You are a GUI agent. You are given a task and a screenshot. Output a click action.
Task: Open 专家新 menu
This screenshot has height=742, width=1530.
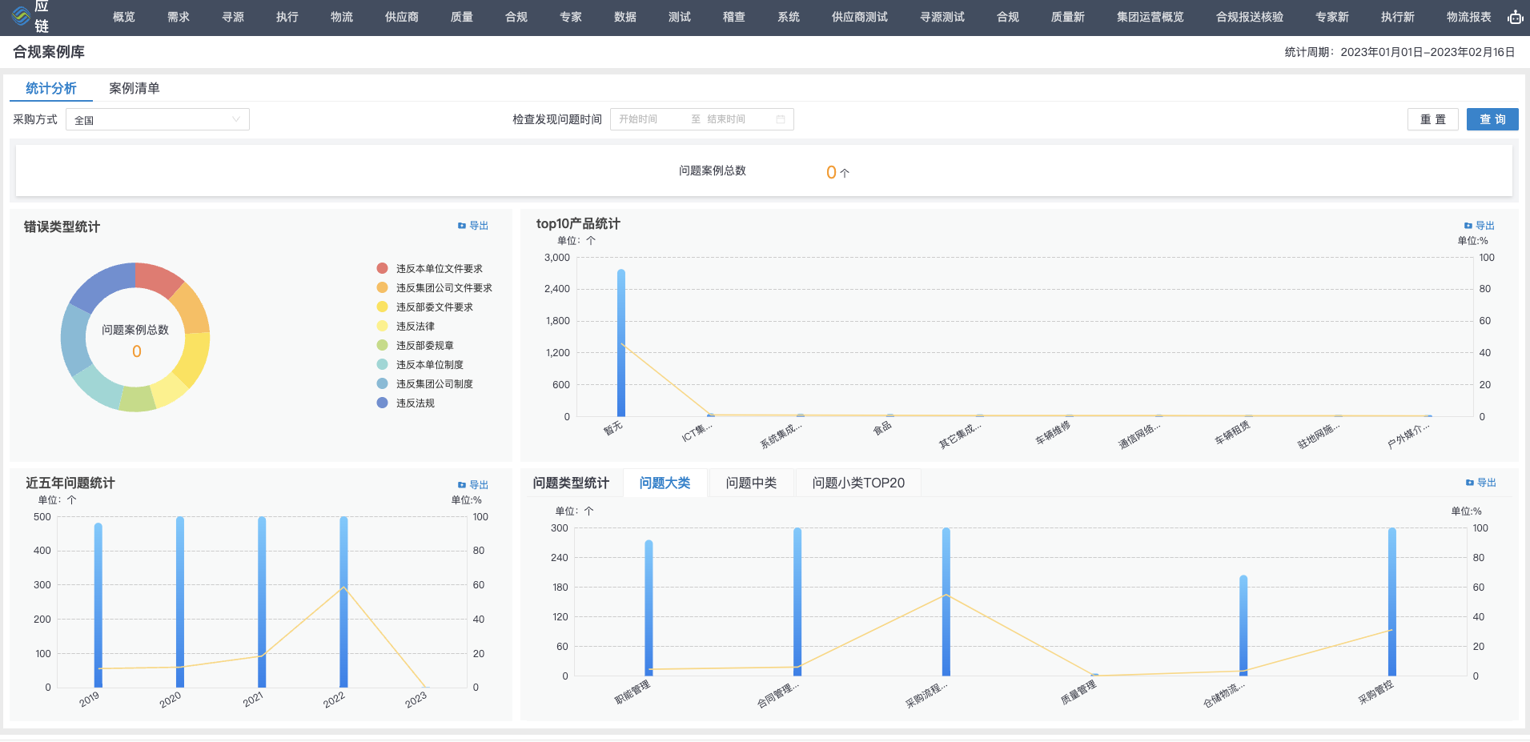click(x=1332, y=17)
